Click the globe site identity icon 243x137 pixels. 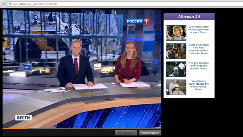(10, 4)
